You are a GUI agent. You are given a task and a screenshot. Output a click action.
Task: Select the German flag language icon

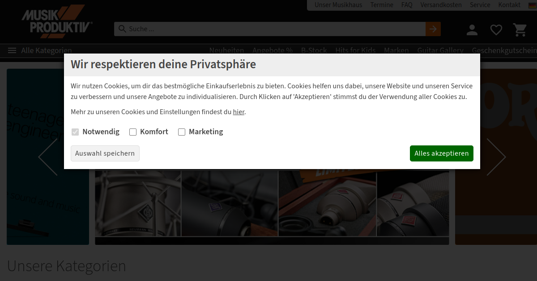tap(533, 5)
